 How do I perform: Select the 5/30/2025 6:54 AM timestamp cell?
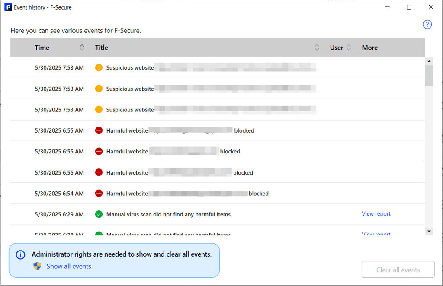tap(59, 194)
